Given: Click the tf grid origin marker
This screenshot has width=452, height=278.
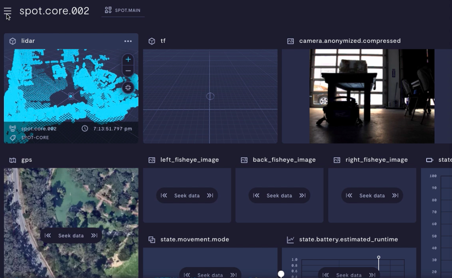Looking at the screenshot, I should pos(210,96).
